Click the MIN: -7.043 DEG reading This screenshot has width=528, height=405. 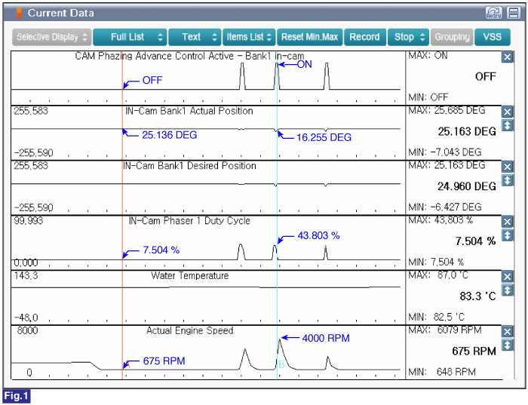click(445, 152)
